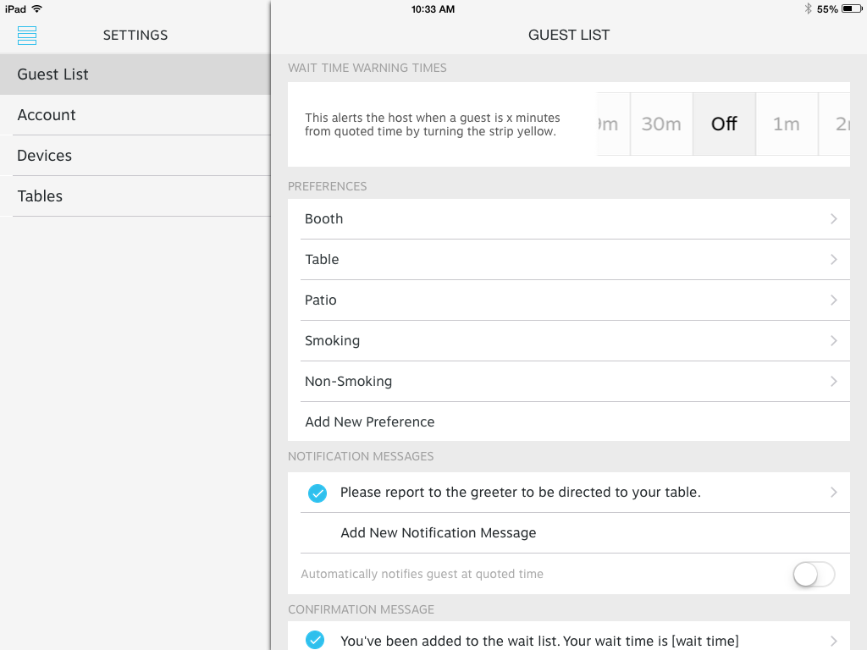Image resolution: width=867 pixels, height=650 pixels.
Task: Open Devices settings section
Action: pos(135,156)
